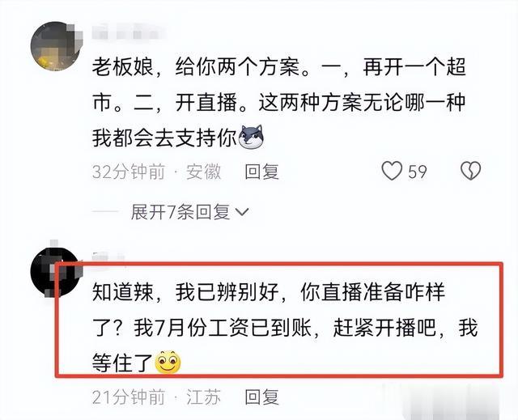
Task: Select the highlighted comment starting 知道辣
Action: tap(285, 328)
